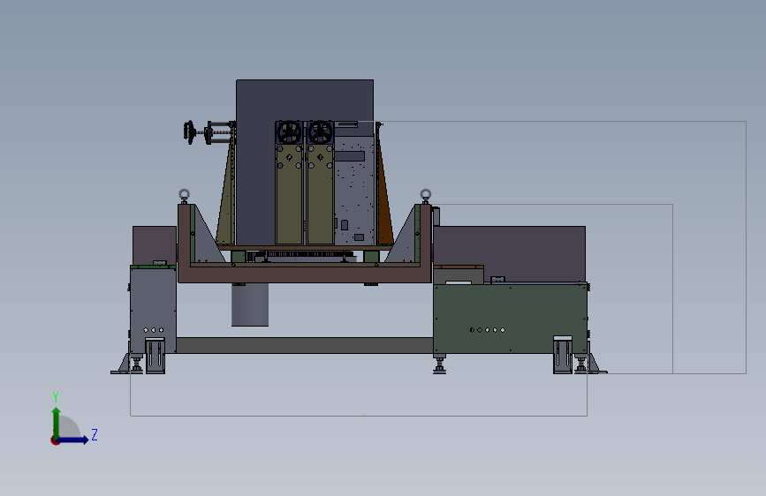
Task: Select the gray cabinet on the left side
Action: [x=153, y=310]
